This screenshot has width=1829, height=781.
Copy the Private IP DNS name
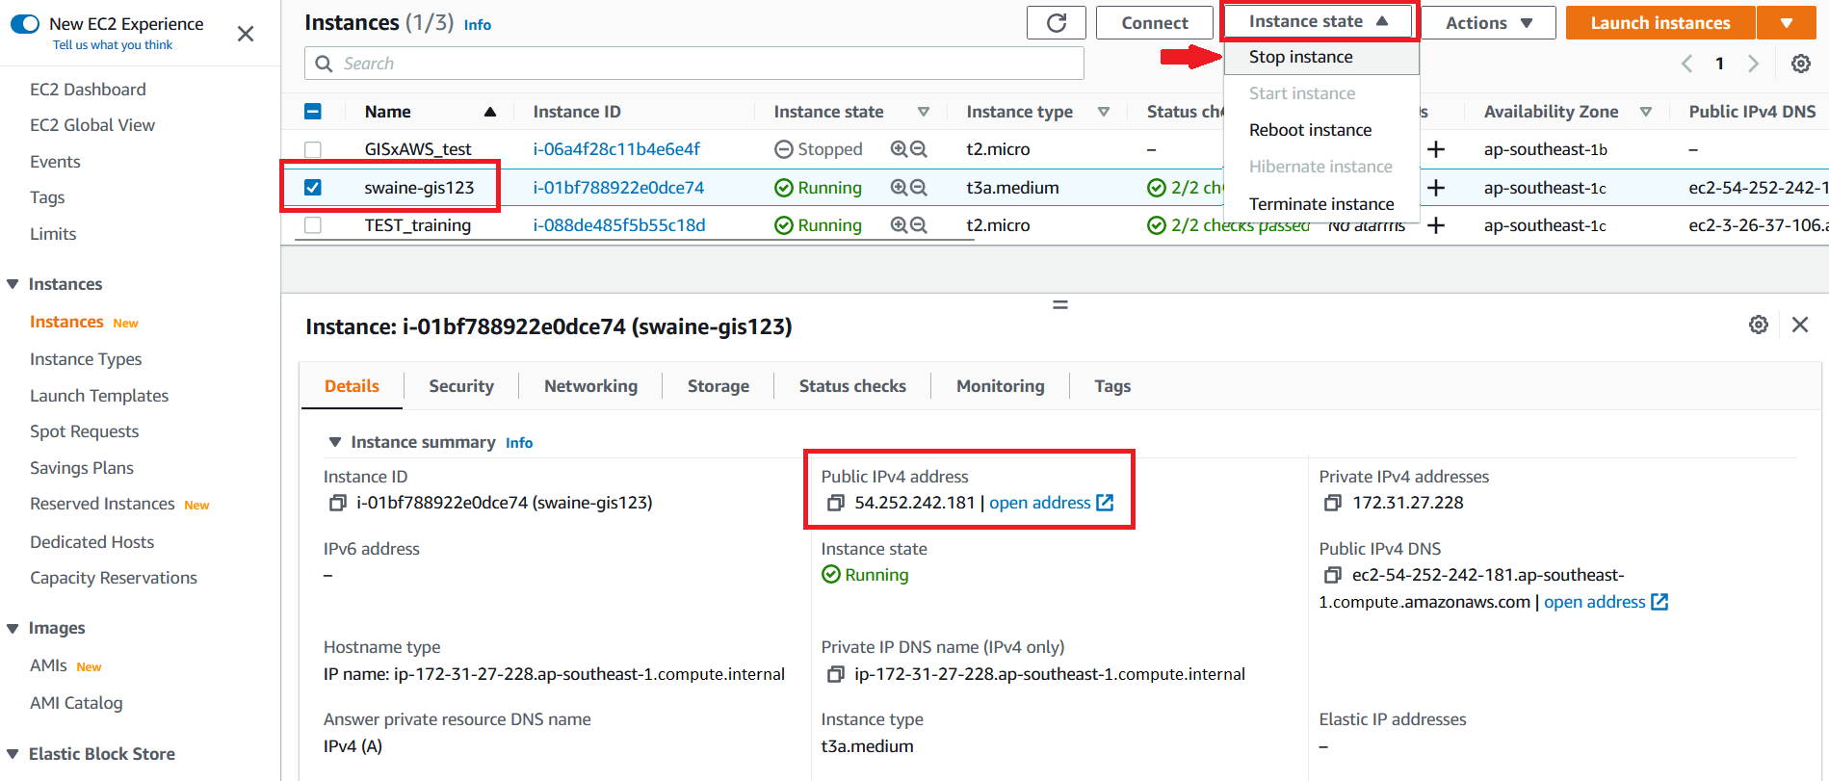coord(835,674)
